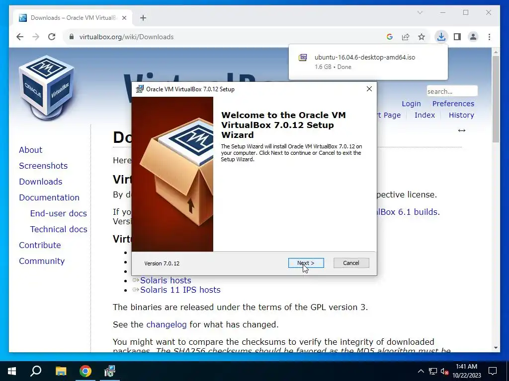Screen dimensions: 509x381
Task: Open Documentation in the site sidebar
Action: [x=49, y=197]
